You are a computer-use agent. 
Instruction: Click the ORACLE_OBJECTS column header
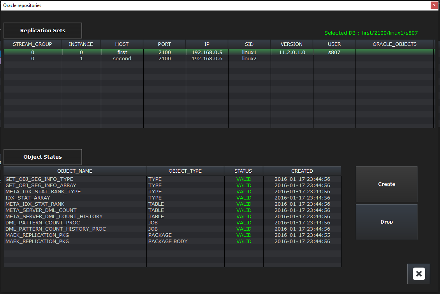[x=394, y=44]
